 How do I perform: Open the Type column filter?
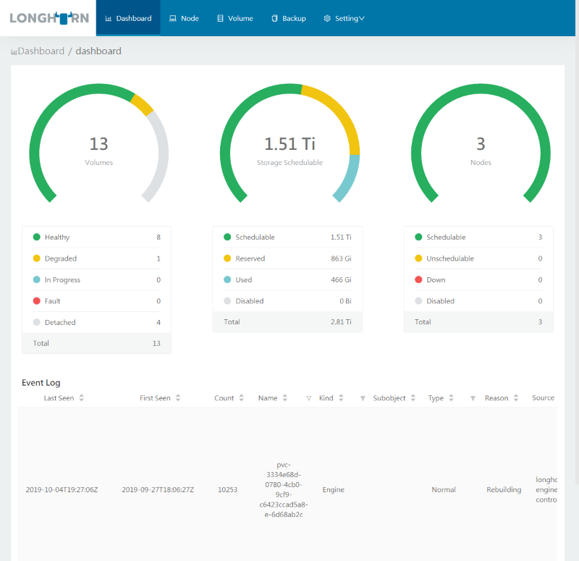[x=473, y=398]
